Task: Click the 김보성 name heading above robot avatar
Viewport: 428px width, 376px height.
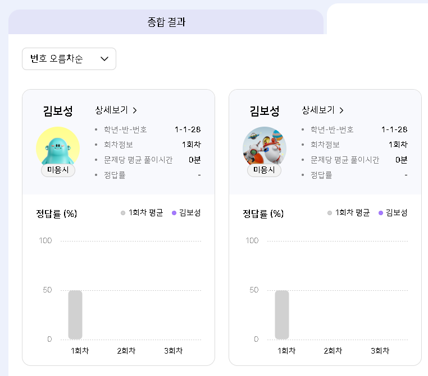Action: (x=265, y=110)
